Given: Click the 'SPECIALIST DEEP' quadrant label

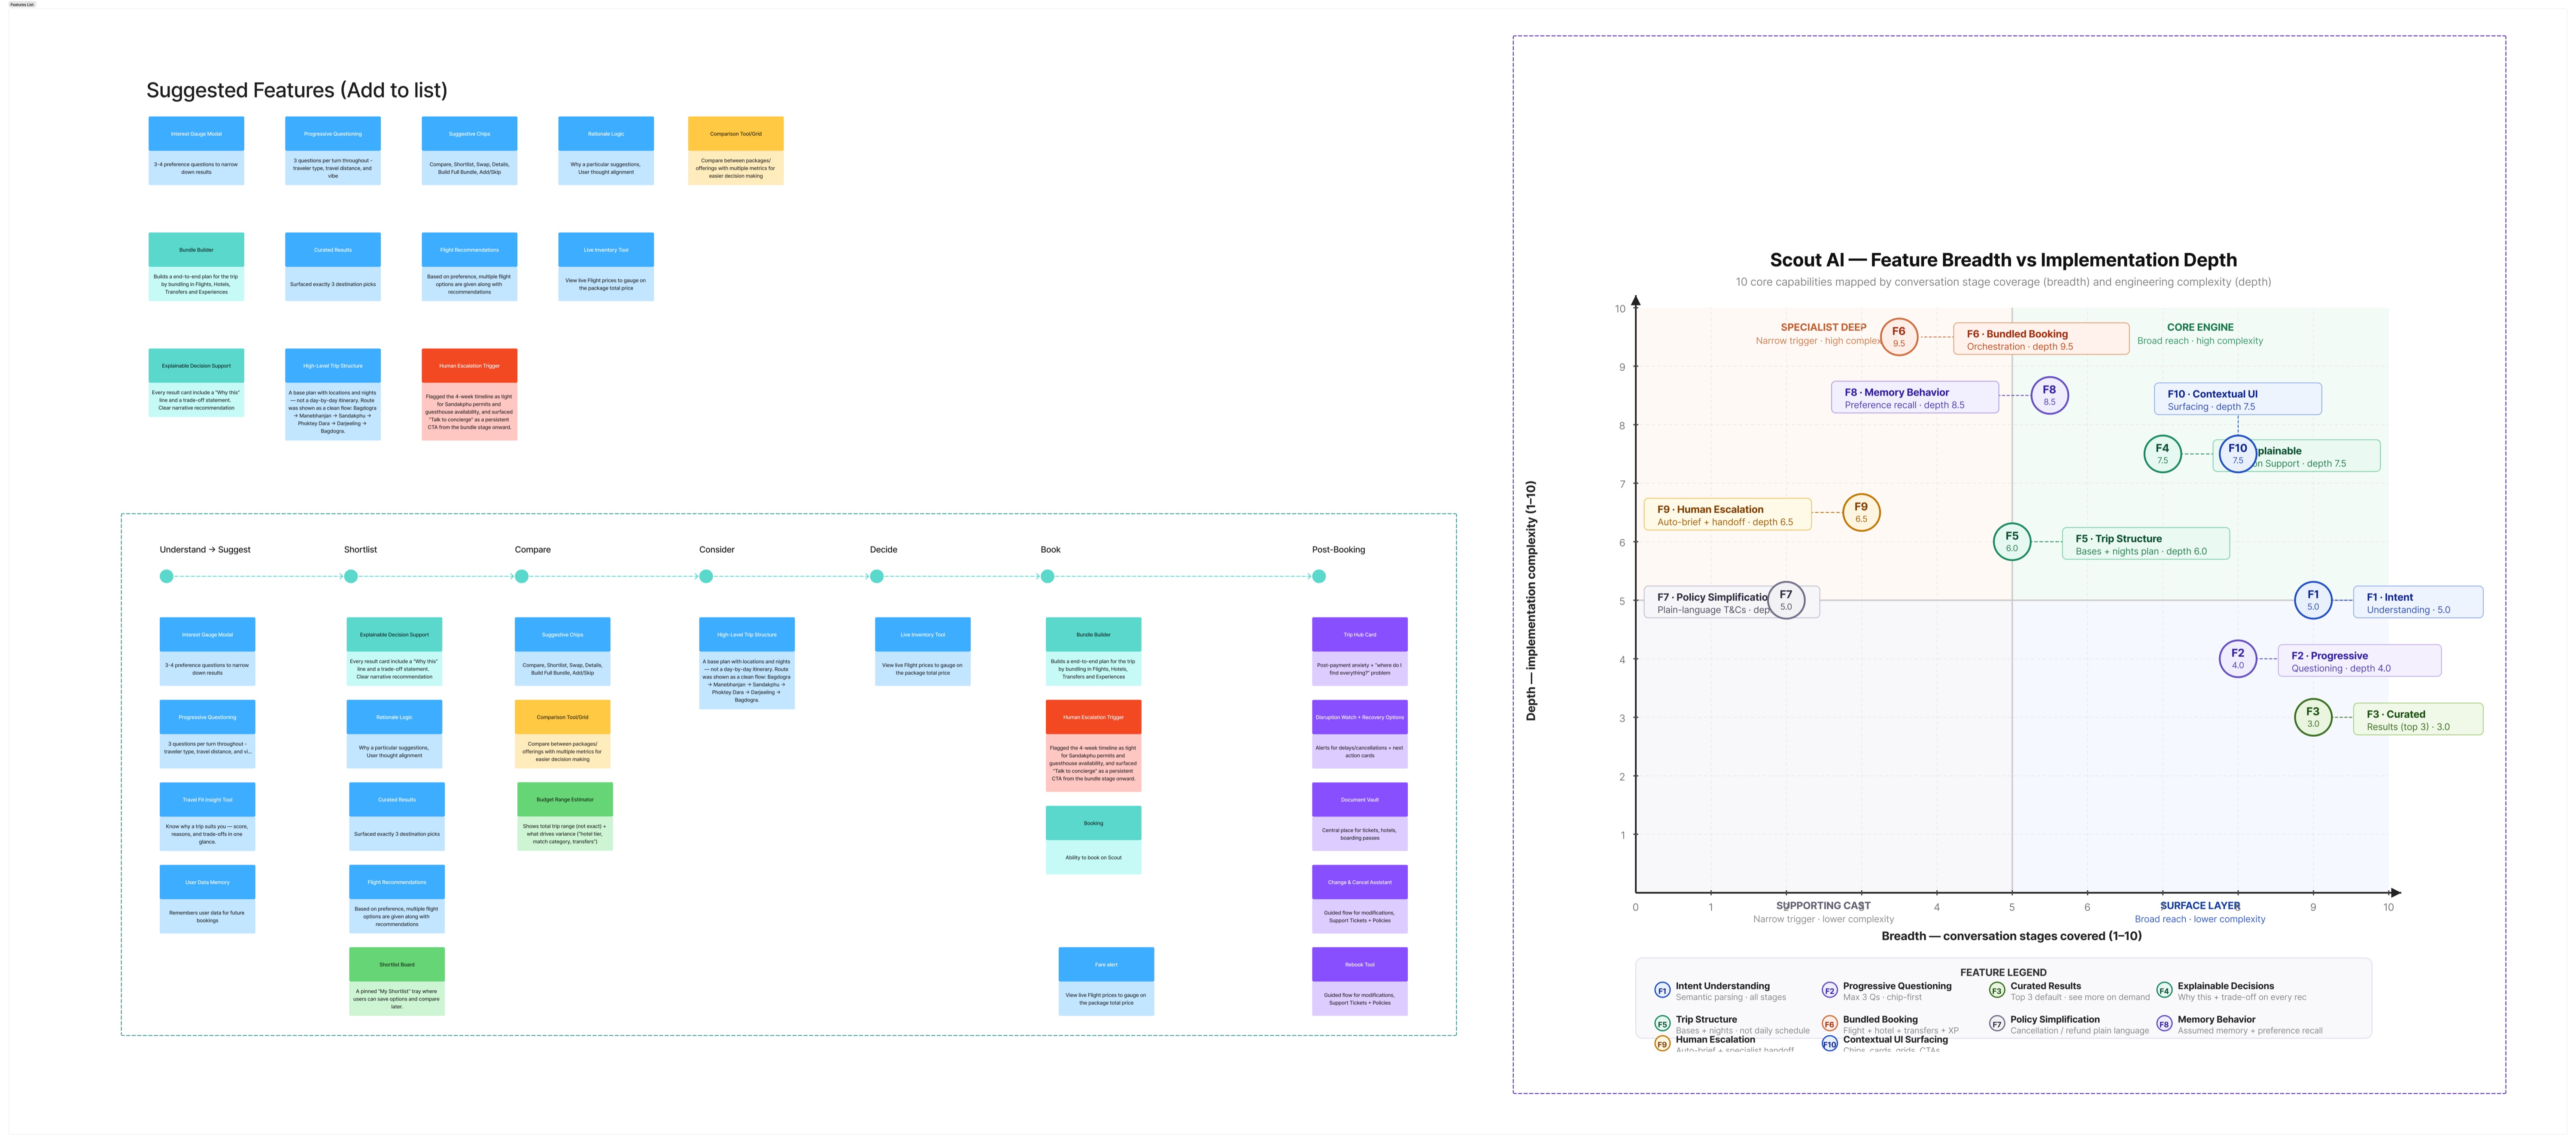Looking at the screenshot, I should point(1823,328).
